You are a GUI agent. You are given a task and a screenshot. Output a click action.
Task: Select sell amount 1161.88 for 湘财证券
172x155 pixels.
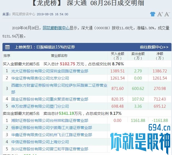coord(138,121)
